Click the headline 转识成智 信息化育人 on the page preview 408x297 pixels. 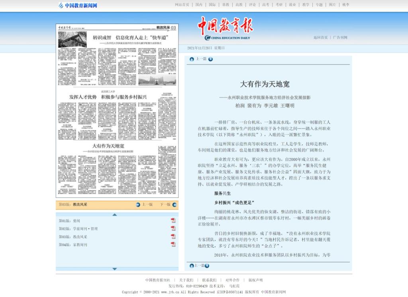click(x=131, y=38)
